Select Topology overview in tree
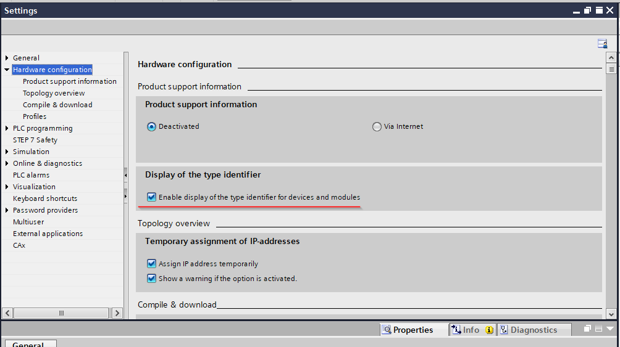Viewport: 620px width, 347px height. click(x=54, y=93)
